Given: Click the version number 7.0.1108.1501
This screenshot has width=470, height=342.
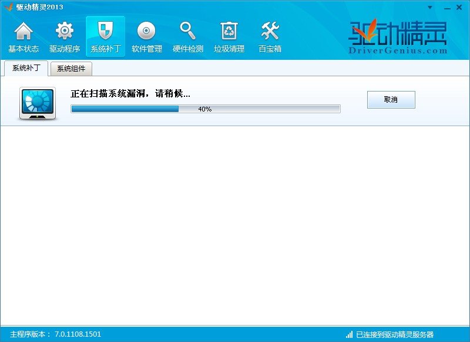Looking at the screenshot, I should point(78,334).
